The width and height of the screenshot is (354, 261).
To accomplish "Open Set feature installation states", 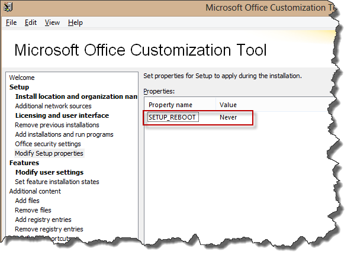I will [57, 182].
